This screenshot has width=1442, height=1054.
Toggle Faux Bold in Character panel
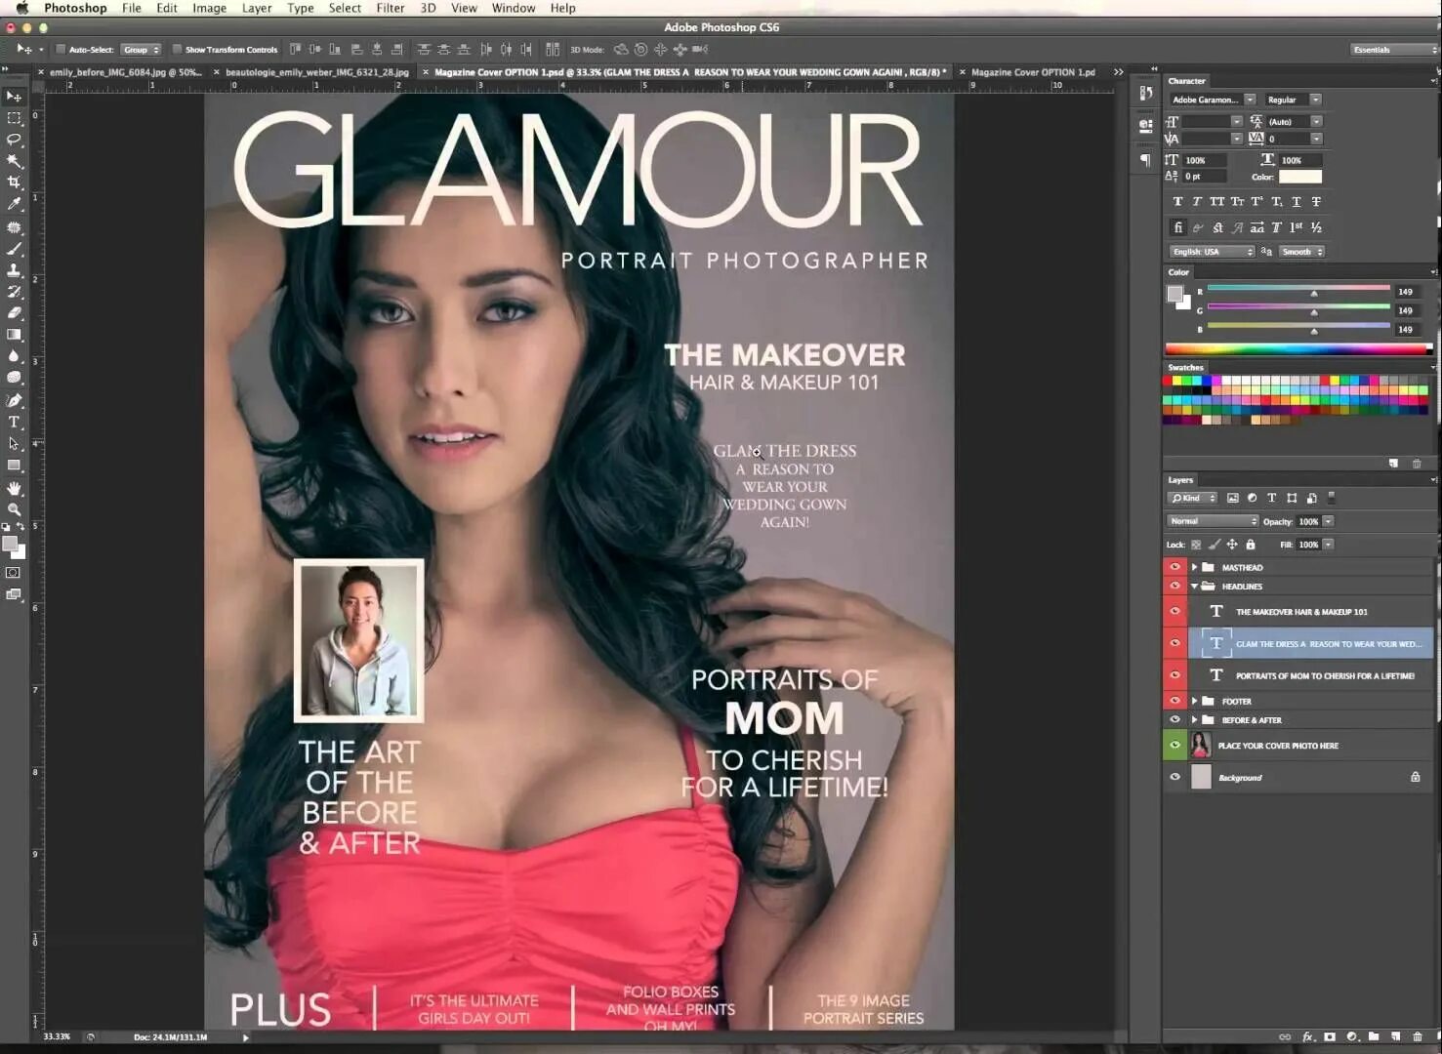point(1177,202)
